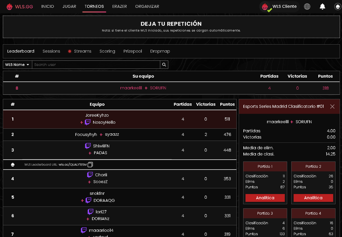Screen dimensions: 342x237
Task: Copy the leaderboard URL with copy icon
Action: coord(90,164)
